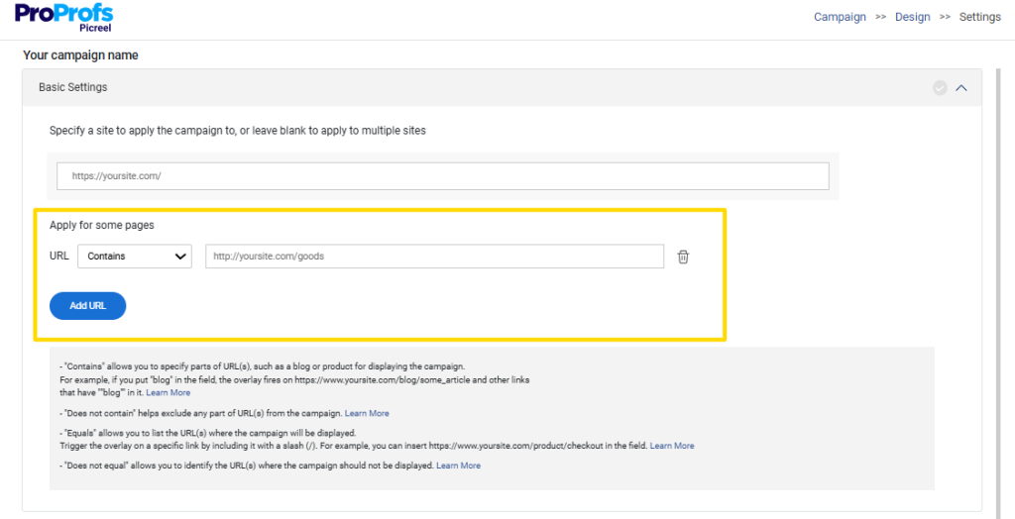Click the Specify a site instruction text
This screenshot has height=519, width=1015.
click(x=238, y=131)
